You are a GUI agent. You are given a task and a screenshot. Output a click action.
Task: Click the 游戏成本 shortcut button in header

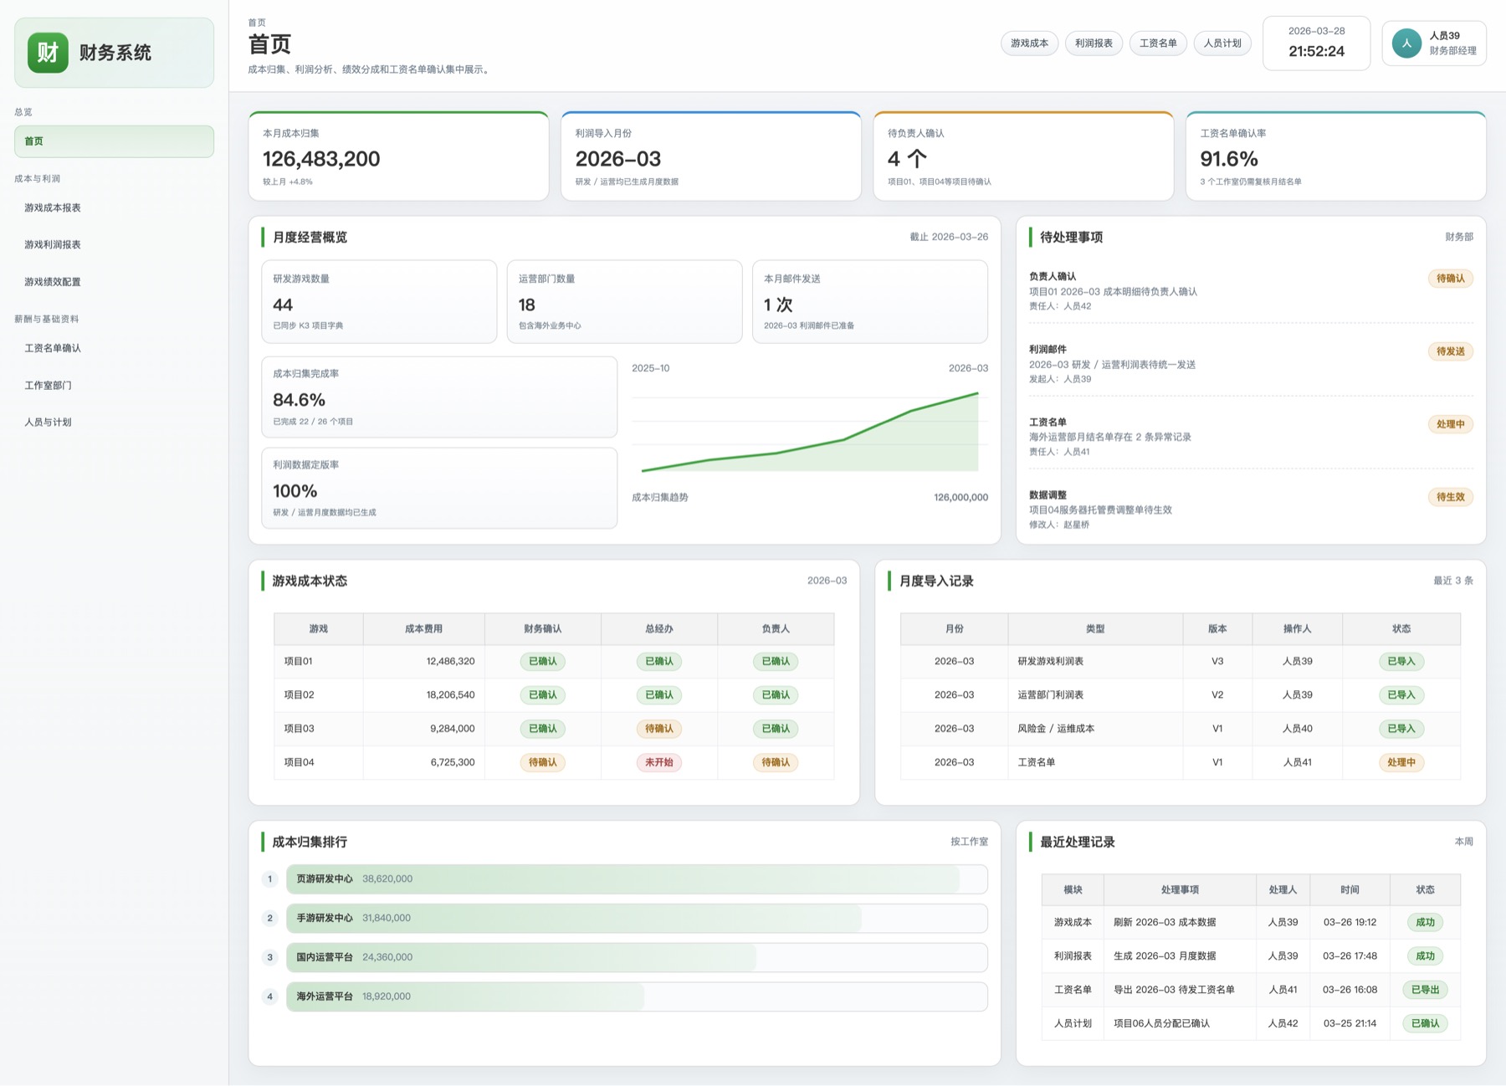pyautogui.click(x=1029, y=44)
